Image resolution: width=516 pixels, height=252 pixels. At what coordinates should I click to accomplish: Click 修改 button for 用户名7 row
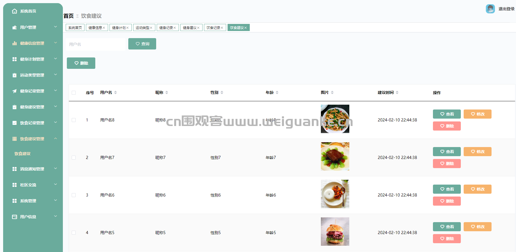(477, 152)
